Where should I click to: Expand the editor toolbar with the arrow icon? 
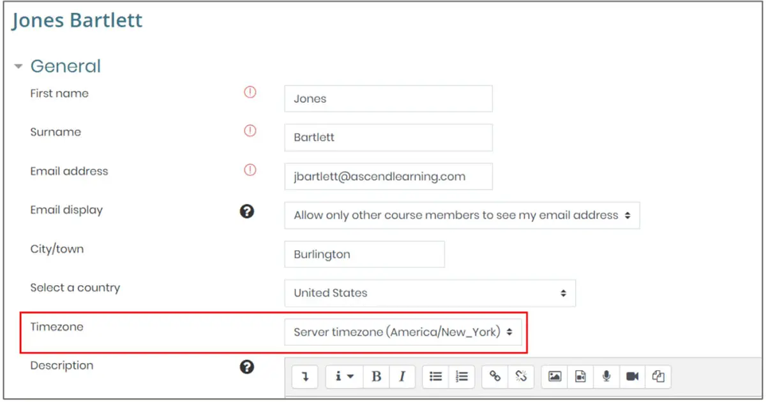coord(304,376)
